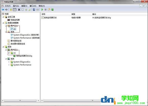Click the app icon left of 文件 menu
The image size is (148, 106).
[x=3, y=6]
